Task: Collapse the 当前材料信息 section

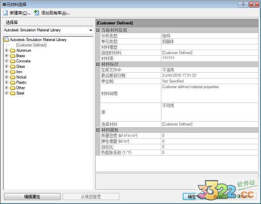Action: pyautogui.click(x=98, y=30)
